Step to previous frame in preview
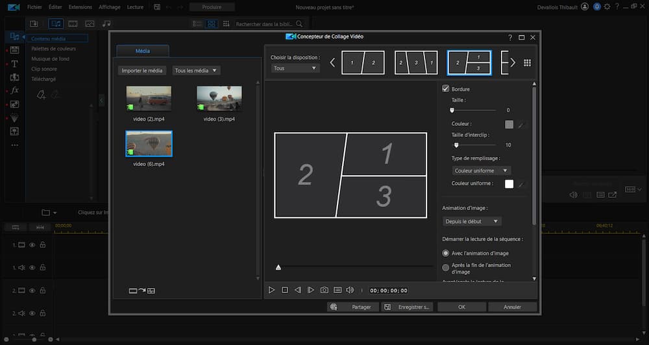 [298, 291]
